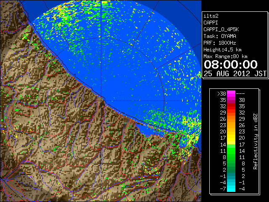The width and height of the screenshot is (269, 202).
Task: Click the 'CAPPI_0_4P5K' product name text
Action: (x=221, y=29)
